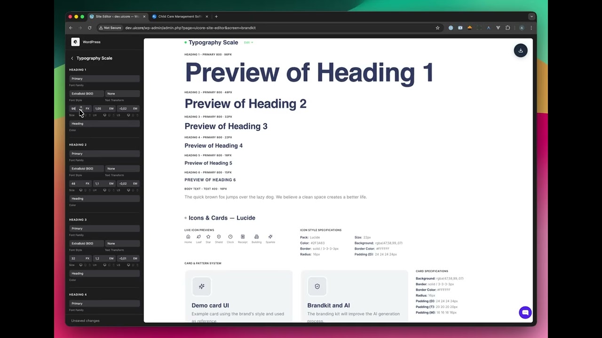Click shield icon in Brandkit and AI card
Viewport: 602px width, 338px height.
point(317,286)
